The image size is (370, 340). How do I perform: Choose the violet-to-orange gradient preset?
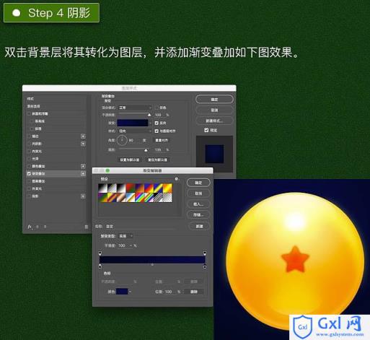[x=139, y=188]
